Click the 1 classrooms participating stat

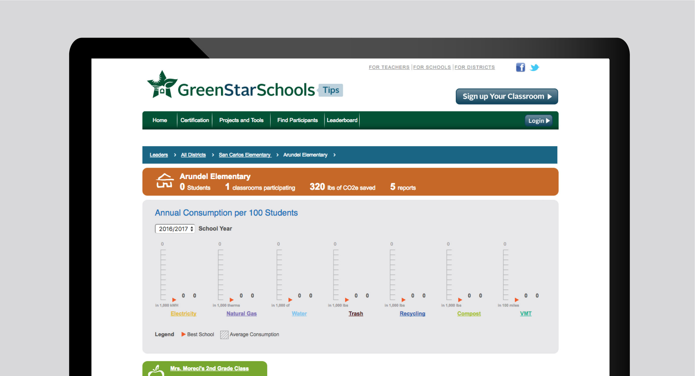(x=260, y=187)
